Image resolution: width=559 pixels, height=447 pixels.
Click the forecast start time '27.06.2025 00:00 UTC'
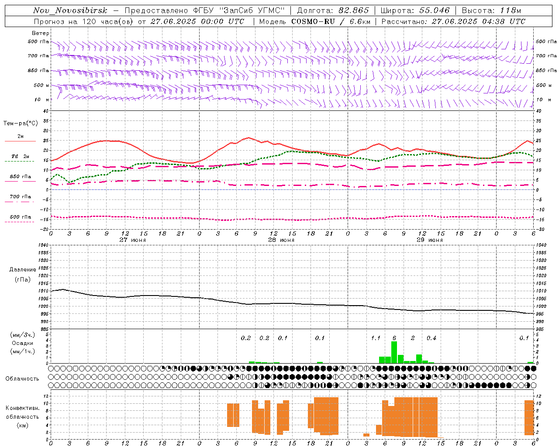point(197,21)
